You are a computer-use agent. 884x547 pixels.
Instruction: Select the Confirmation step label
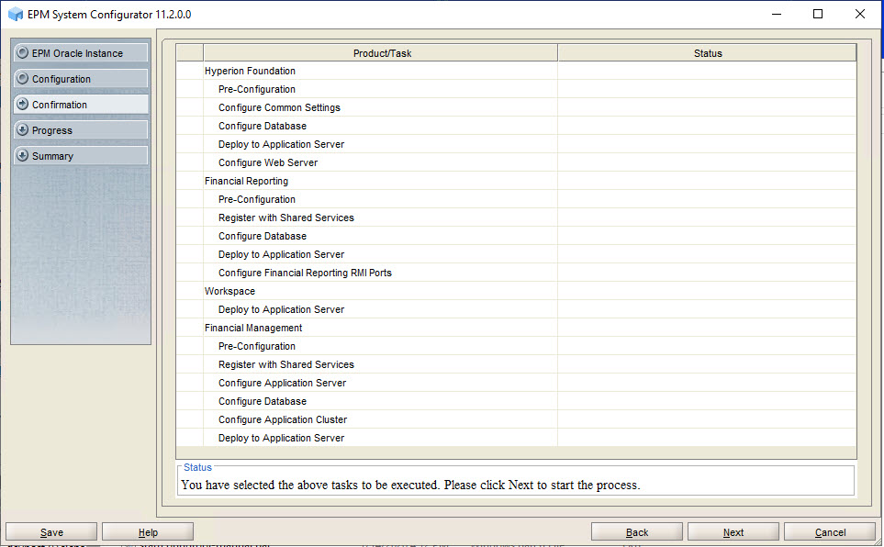point(60,105)
